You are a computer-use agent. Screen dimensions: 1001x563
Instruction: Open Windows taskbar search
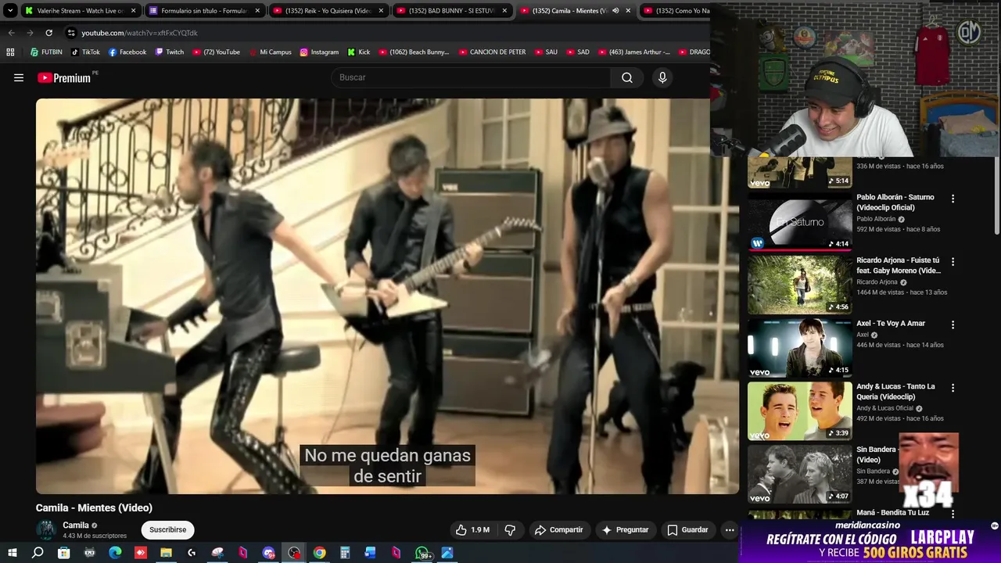tap(38, 553)
